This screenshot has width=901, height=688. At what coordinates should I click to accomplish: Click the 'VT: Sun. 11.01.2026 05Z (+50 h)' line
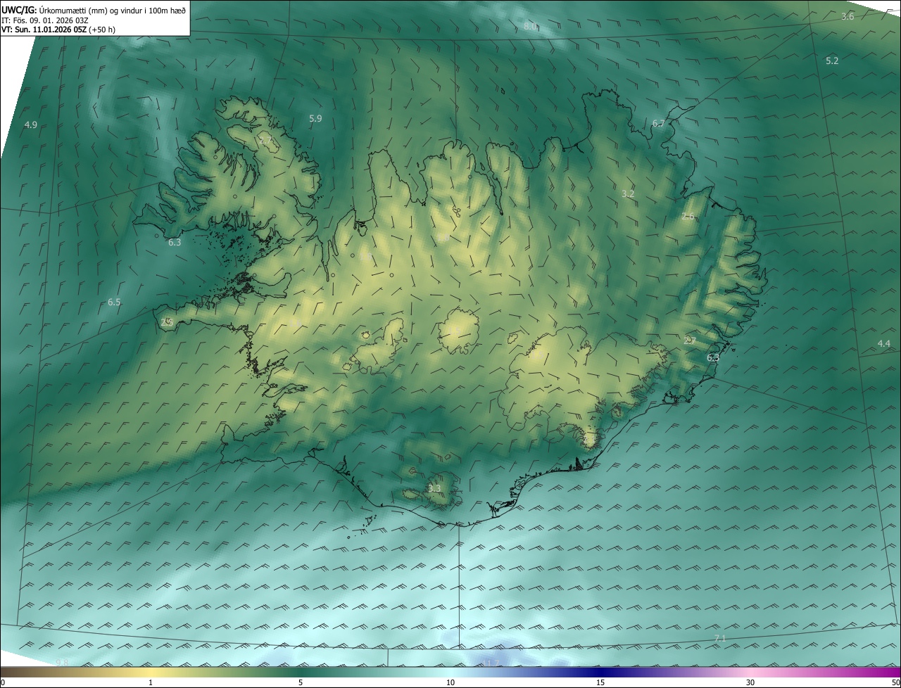pos(58,30)
